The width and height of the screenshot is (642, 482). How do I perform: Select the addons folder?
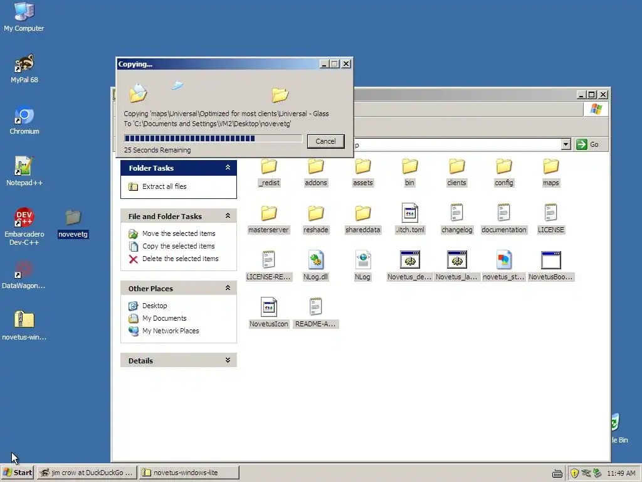click(x=316, y=172)
